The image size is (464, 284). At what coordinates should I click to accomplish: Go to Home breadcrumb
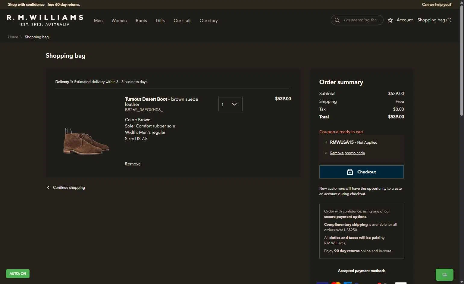point(13,37)
